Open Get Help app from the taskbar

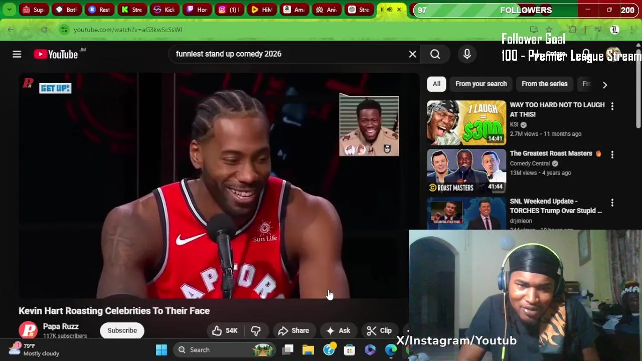[329, 350]
